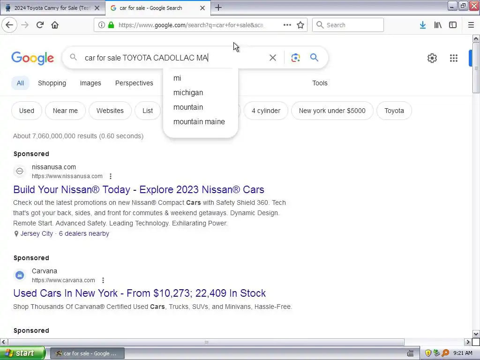
Task: Switch to the 2024 Toyota Camry tab
Action: 52,8
